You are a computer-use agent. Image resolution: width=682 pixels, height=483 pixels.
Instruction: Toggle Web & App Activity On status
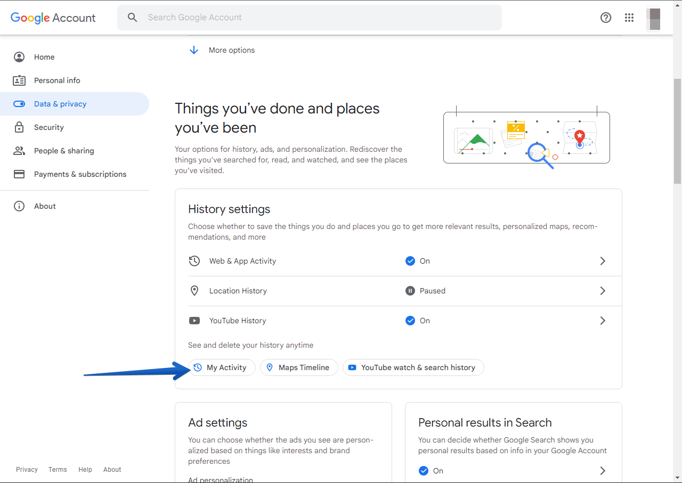point(418,261)
